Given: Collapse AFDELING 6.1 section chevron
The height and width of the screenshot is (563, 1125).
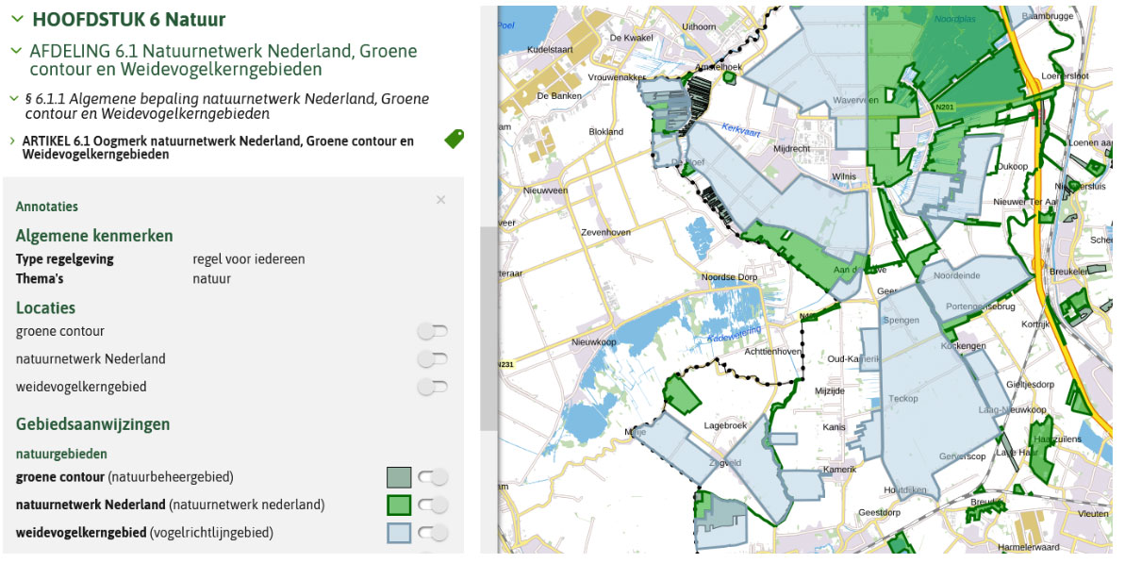Looking at the screenshot, I should (x=15, y=51).
